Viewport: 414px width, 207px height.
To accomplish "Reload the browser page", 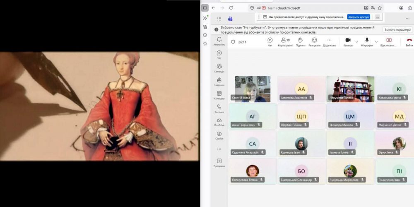I will [231, 8].
